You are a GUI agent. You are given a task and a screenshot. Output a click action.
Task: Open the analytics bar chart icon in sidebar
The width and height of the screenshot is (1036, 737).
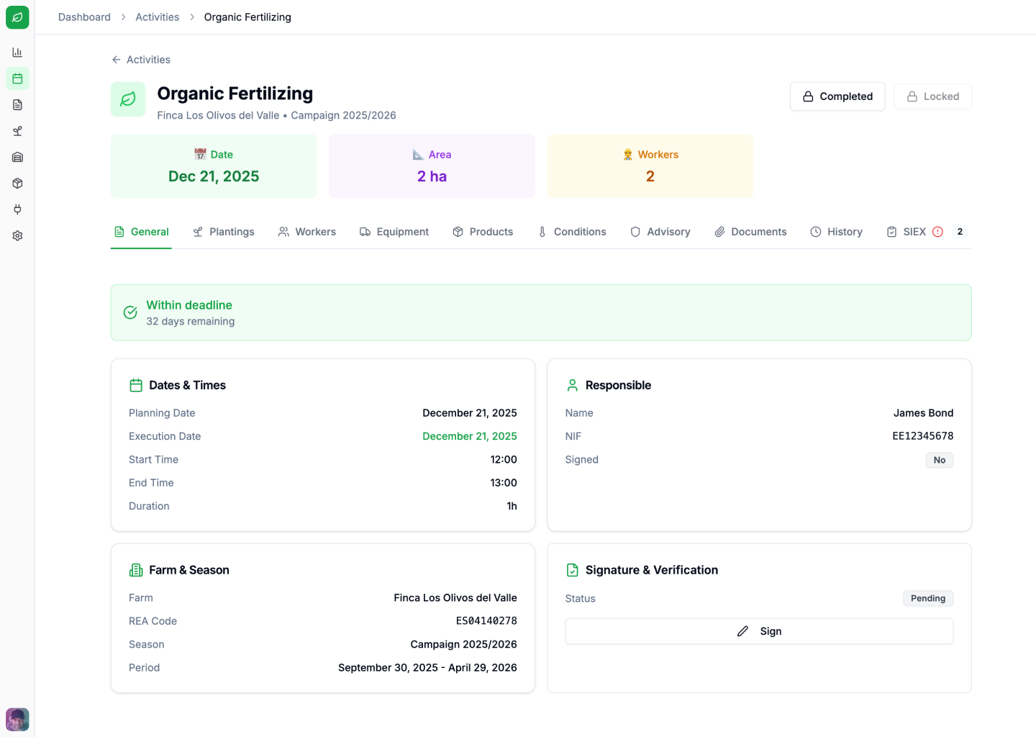click(x=17, y=52)
